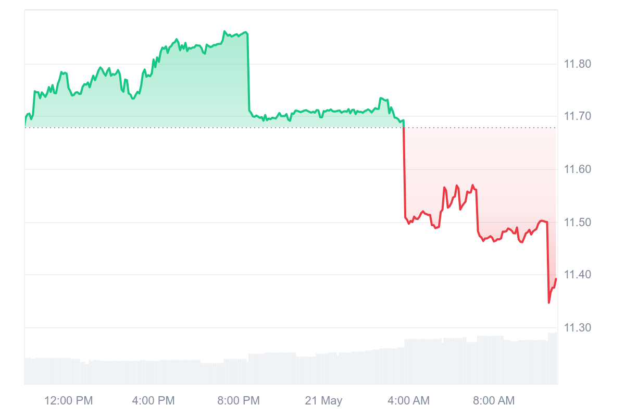Click the 21 May date axis label
The image size is (625, 417).
pyautogui.click(x=323, y=401)
